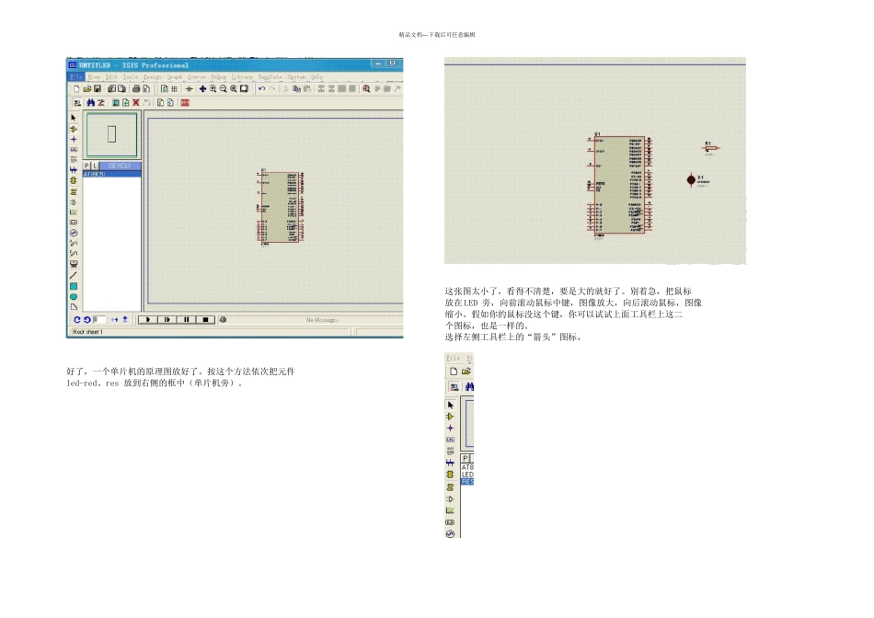
Task: Click Stop simulation button
Action: [205, 320]
